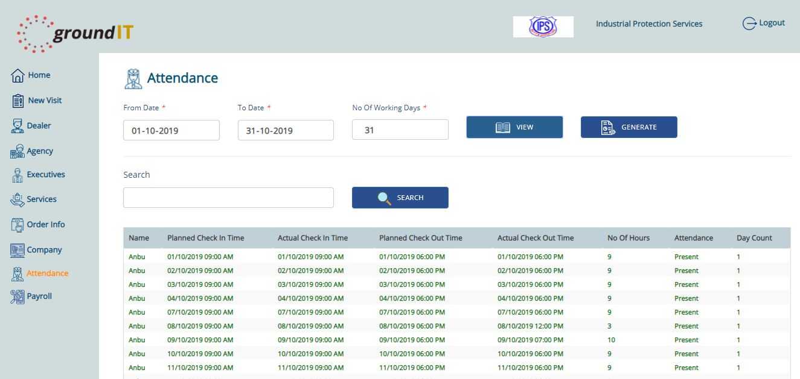Go to the Attendance menu item
Image resolution: width=800 pixels, height=379 pixels.
tap(47, 274)
